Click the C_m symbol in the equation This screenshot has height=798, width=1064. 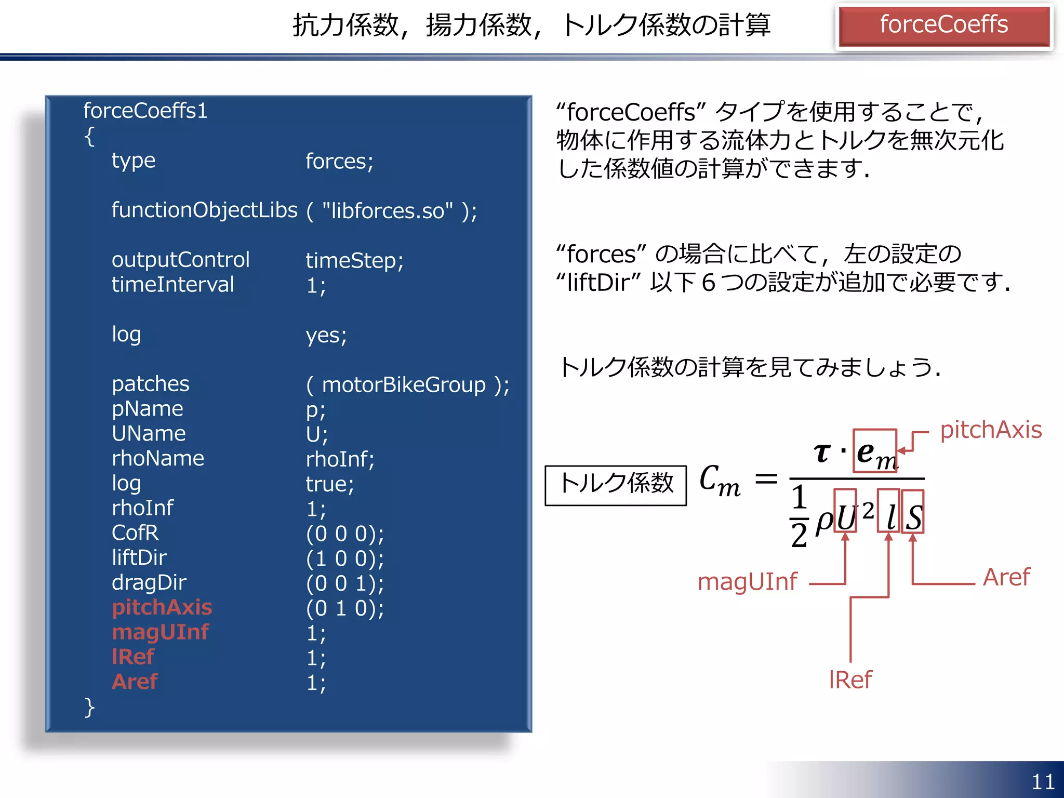click(x=720, y=481)
